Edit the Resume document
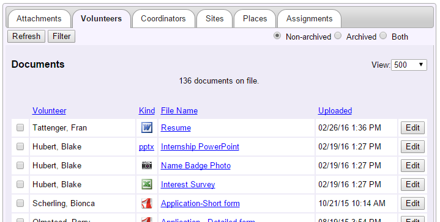The image size is (440, 222). 412,128
